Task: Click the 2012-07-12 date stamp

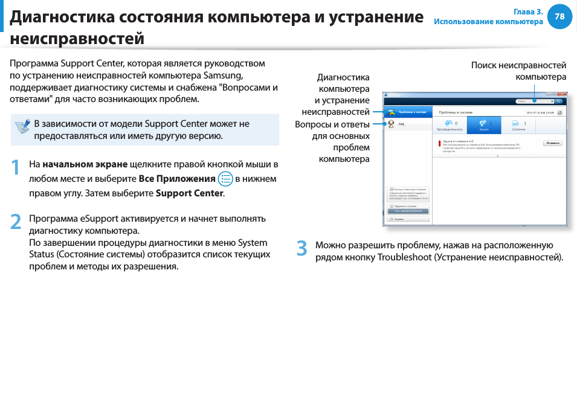Action: [x=540, y=113]
